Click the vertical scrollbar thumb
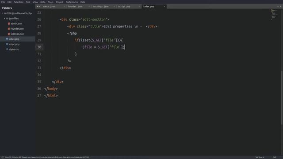This screenshot has height=159, width=283. click(x=282, y=97)
